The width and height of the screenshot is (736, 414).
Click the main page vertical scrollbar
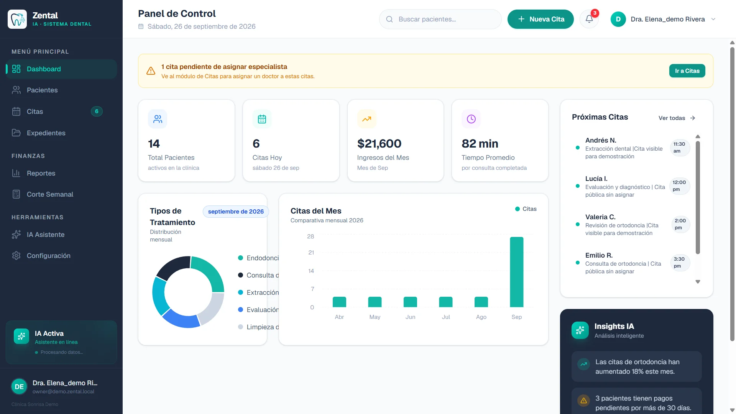pyautogui.click(x=732, y=194)
